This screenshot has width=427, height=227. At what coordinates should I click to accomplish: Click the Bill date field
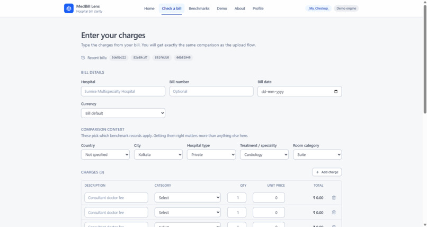point(299,92)
